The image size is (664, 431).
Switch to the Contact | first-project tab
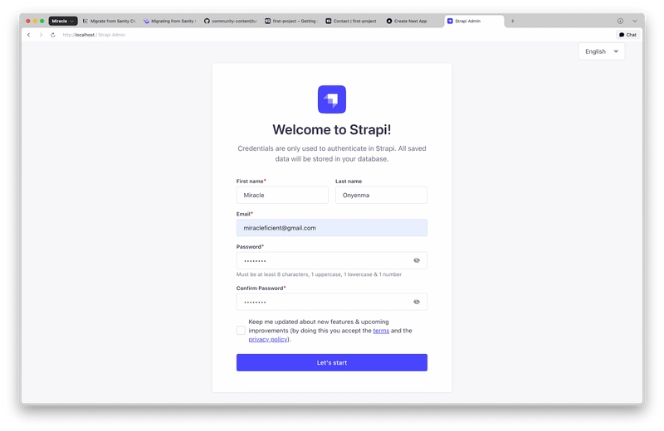pos(352,21)
